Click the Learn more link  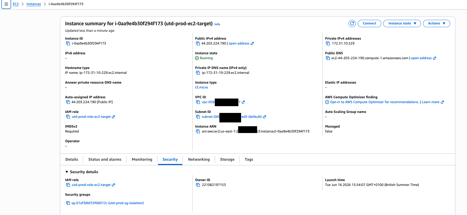point(430,102)
